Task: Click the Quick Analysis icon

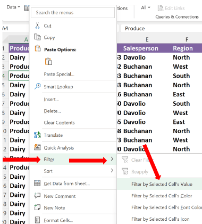Action: [x=37, y=147]
